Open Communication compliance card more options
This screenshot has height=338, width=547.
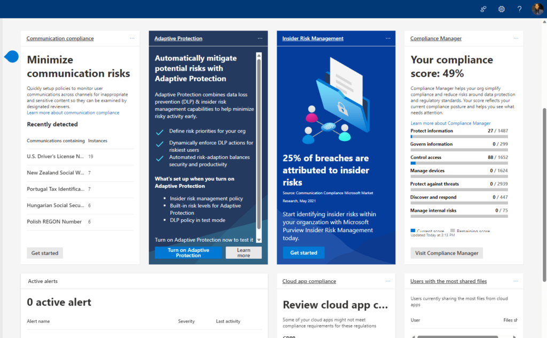tap(132, 38)
